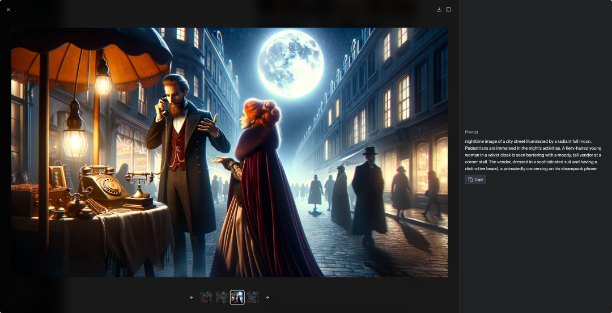Advance to the next image with the right arrow
612x313 pixels.
(267, 297)
